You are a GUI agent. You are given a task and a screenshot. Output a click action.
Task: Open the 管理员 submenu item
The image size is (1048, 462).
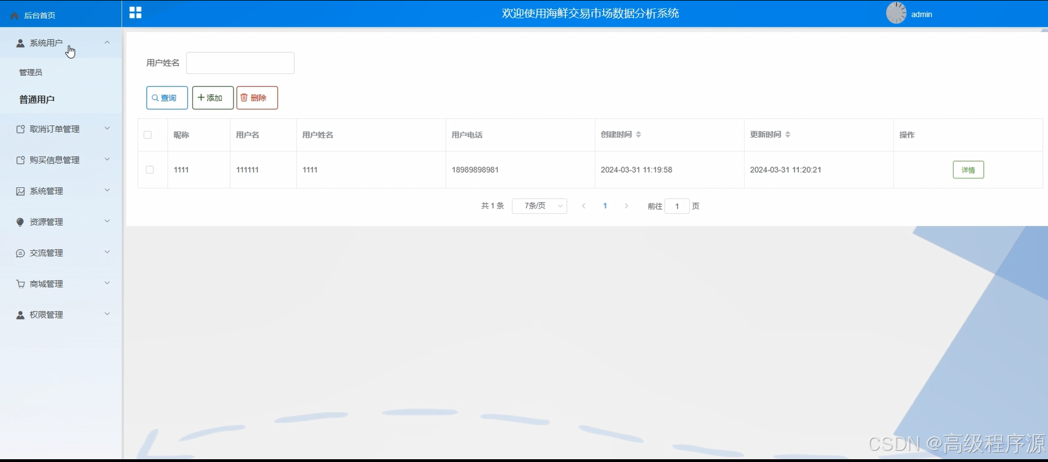(x=31, y=72)
